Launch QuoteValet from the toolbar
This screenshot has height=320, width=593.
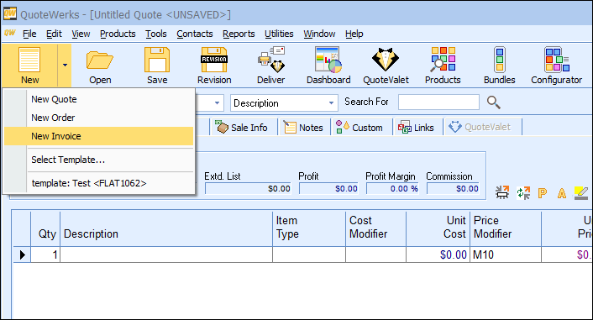386,65
